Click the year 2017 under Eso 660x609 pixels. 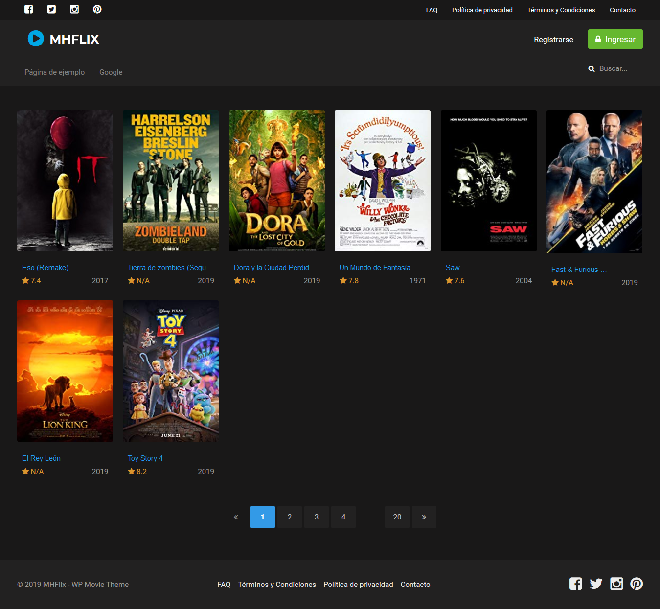click(x=100, y=281)
